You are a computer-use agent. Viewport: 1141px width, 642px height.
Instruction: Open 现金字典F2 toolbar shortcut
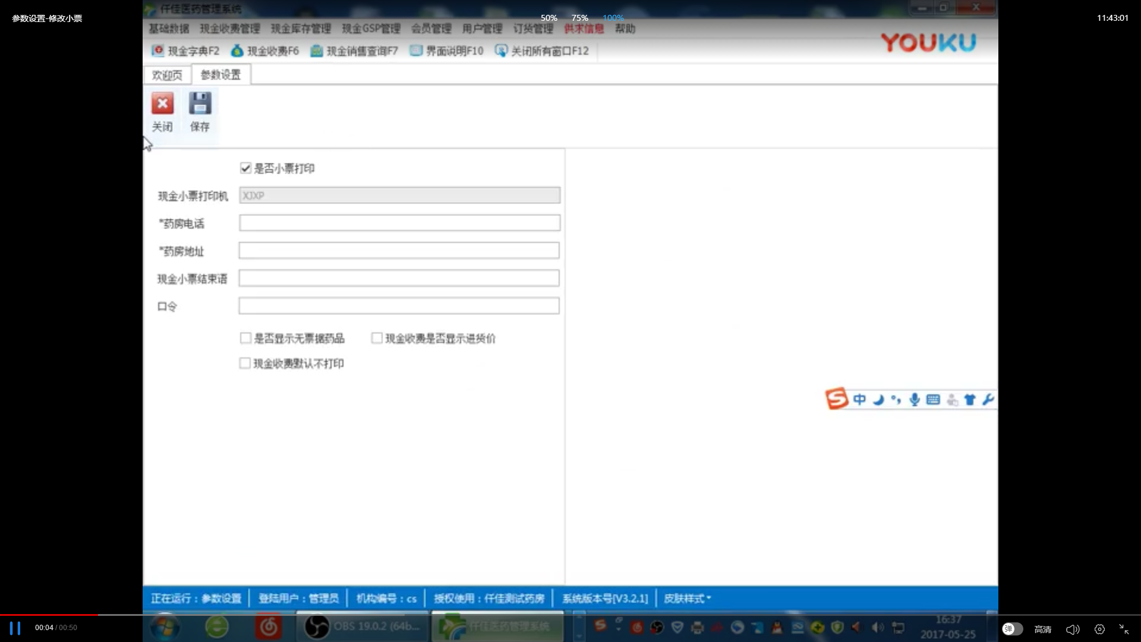click(185, 51)
